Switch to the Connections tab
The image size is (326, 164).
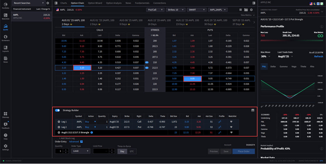tap(160, 3)
